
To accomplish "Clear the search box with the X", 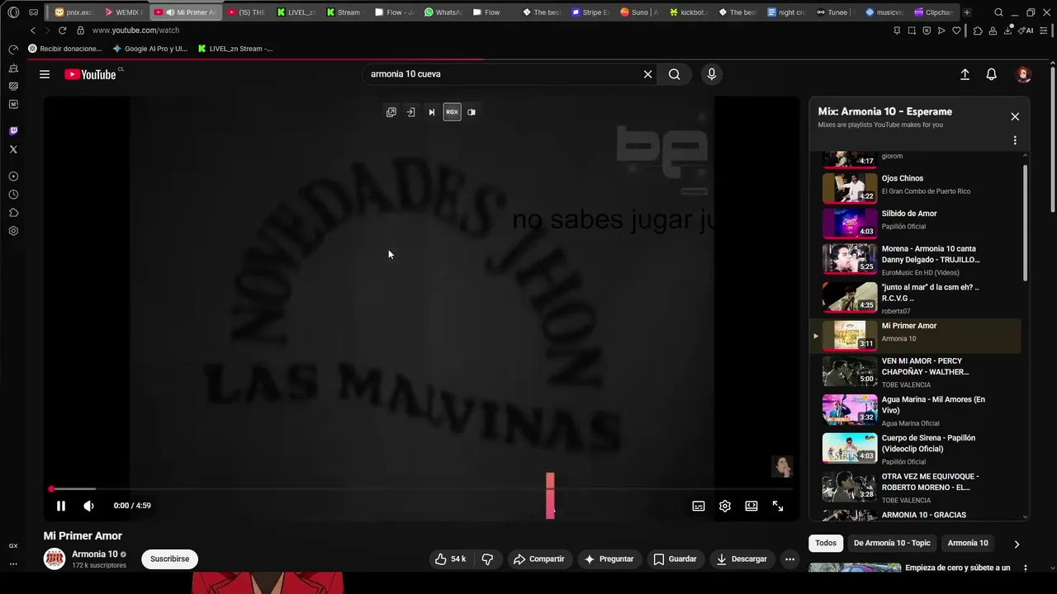I will [x=648, y=74].
